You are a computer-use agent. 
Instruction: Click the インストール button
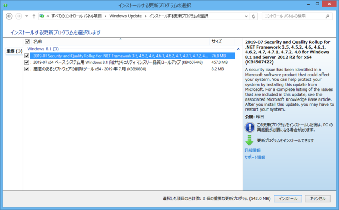pos(288,198)
